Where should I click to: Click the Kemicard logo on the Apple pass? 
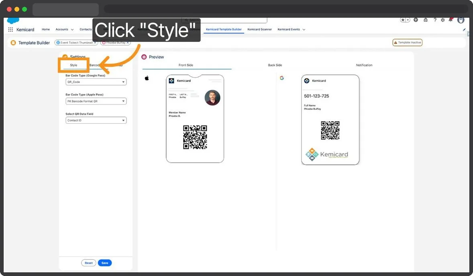(x=171, y=81)
